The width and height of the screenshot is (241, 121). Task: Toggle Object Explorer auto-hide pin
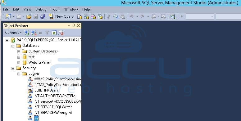point(74,25)
